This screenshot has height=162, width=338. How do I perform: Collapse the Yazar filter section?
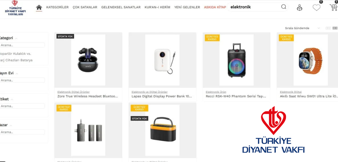click(11, 126)
